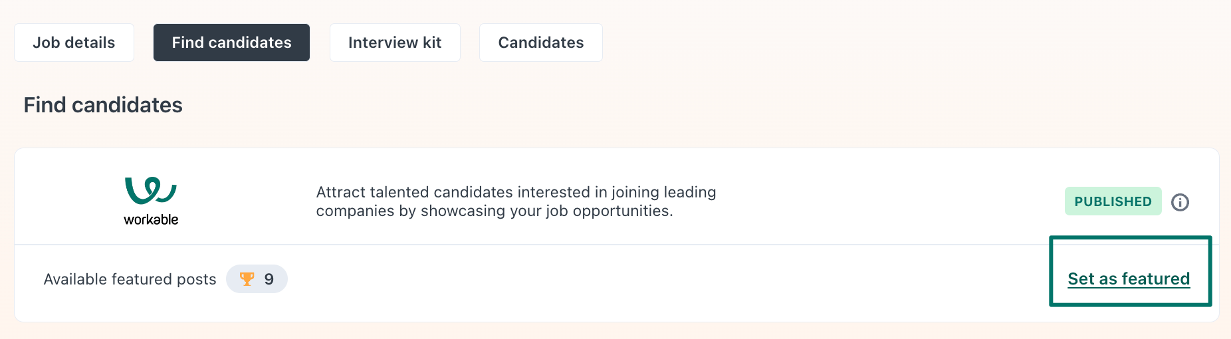
Task: Click the green Workable swirl logo
Action: [x=151, y=190]
